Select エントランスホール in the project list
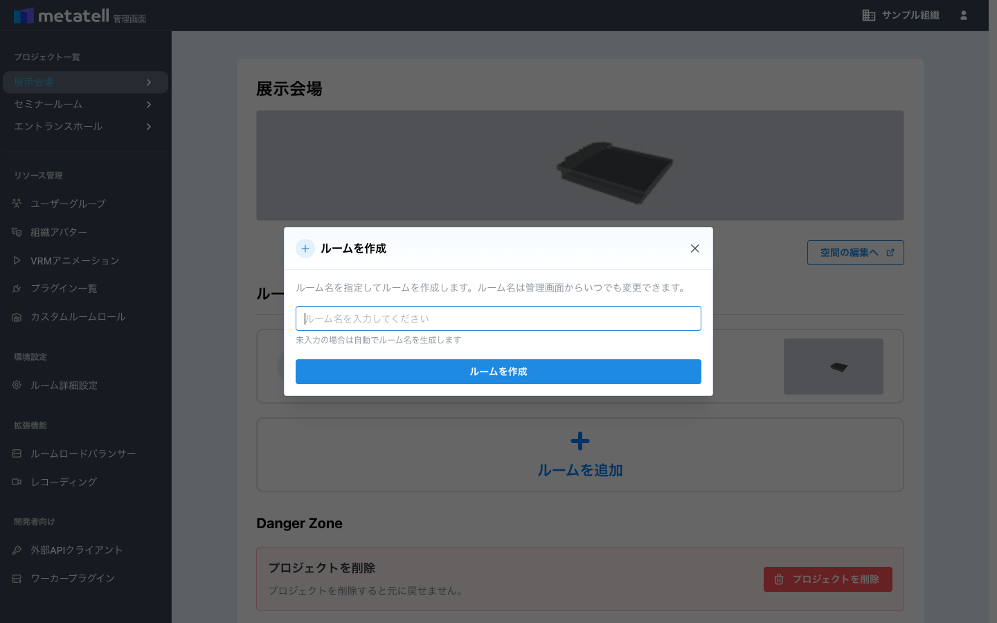This screenshot has width=997, height=623. pos(86,127)
